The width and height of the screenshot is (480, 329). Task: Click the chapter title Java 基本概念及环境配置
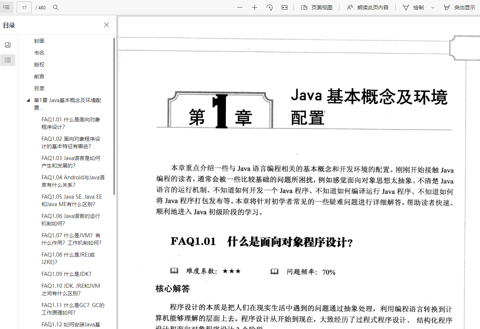(369, 107)
